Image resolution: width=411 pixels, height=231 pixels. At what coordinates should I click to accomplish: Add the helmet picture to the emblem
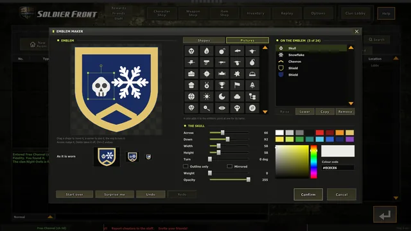[252, 74]
